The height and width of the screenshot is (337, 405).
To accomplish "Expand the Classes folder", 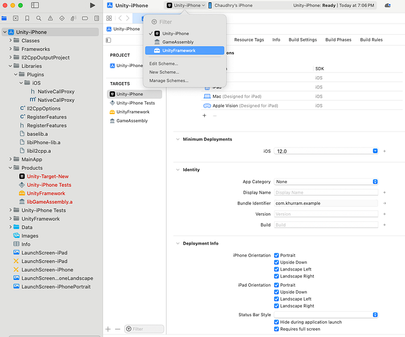I will click(x=10, y=40).
